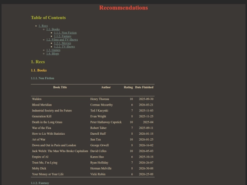Select 'Down and Out in Paris and London'
Viewport: 247px width, 185px height.
(54, 145)
